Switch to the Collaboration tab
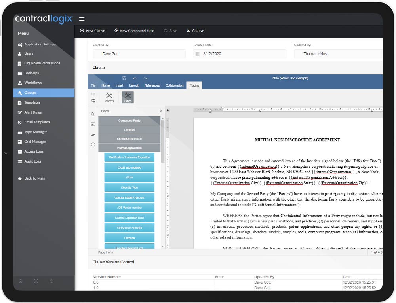396x303 pixels. click(x=175, y=85)
